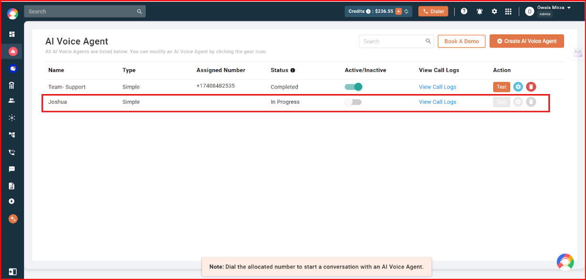The width and height of the screenshot is (586, 280).
Task: Delete the Team- Support agent trash icon
Action: (531, 87)
